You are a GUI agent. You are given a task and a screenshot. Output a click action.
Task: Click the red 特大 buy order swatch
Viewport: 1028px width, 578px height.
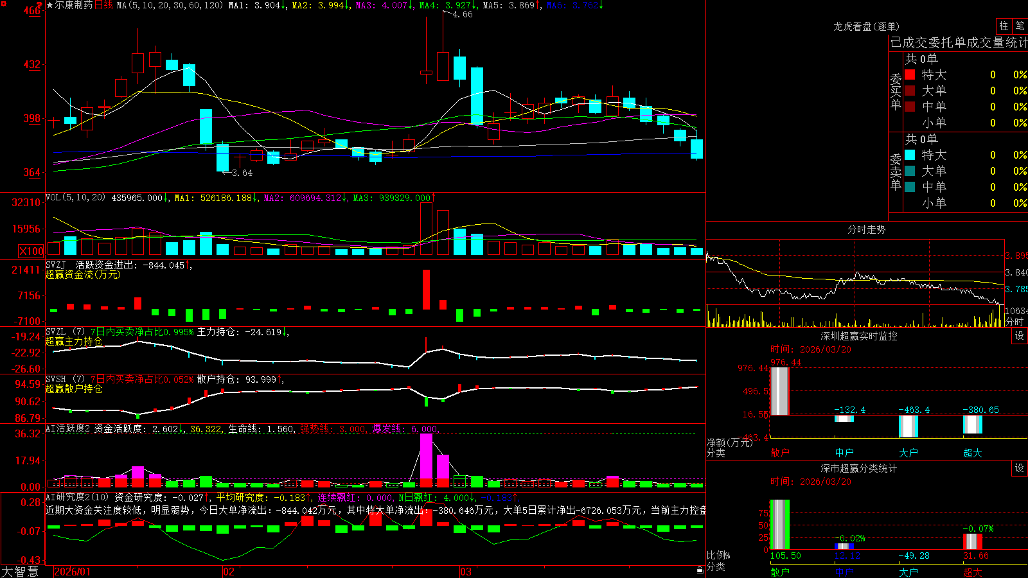point(910,74)
